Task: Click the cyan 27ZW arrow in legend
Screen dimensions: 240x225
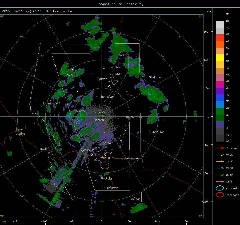Action: pos(220,168)
